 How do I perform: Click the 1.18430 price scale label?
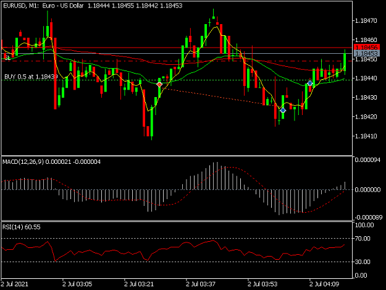coord(366,98)
